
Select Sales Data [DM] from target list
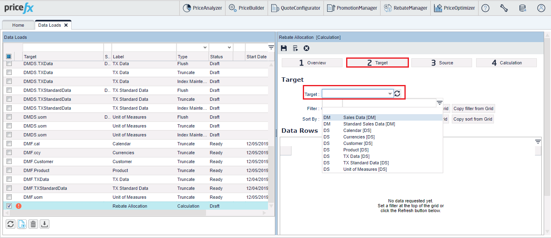(359, 117)
